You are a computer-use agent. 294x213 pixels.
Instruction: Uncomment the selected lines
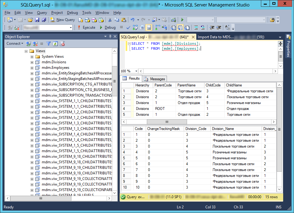(203, 27)
